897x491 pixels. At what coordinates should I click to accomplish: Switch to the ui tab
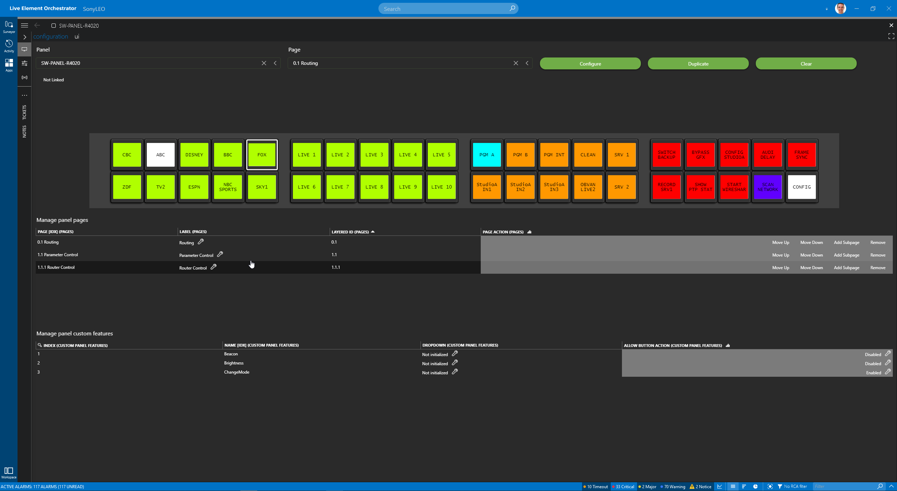[x=77, y=36]
